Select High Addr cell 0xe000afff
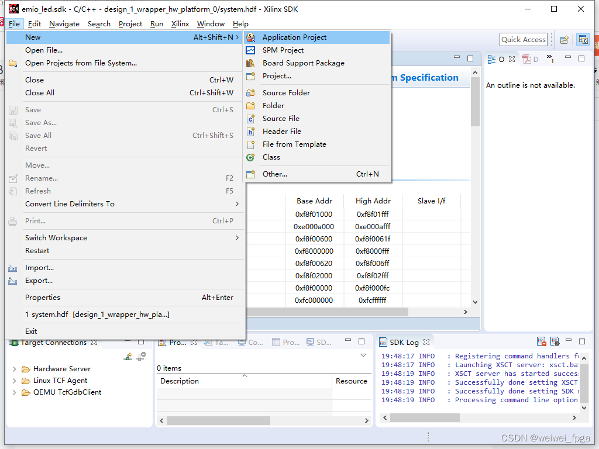This screenshot has width=599, height=449. [373, 227]
